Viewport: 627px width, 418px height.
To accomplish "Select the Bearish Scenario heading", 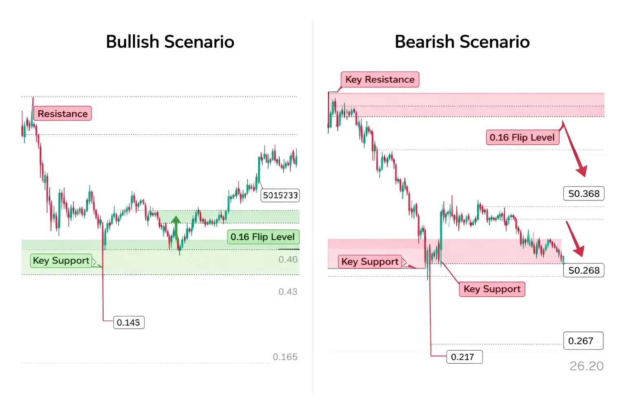I will (462, 42).
